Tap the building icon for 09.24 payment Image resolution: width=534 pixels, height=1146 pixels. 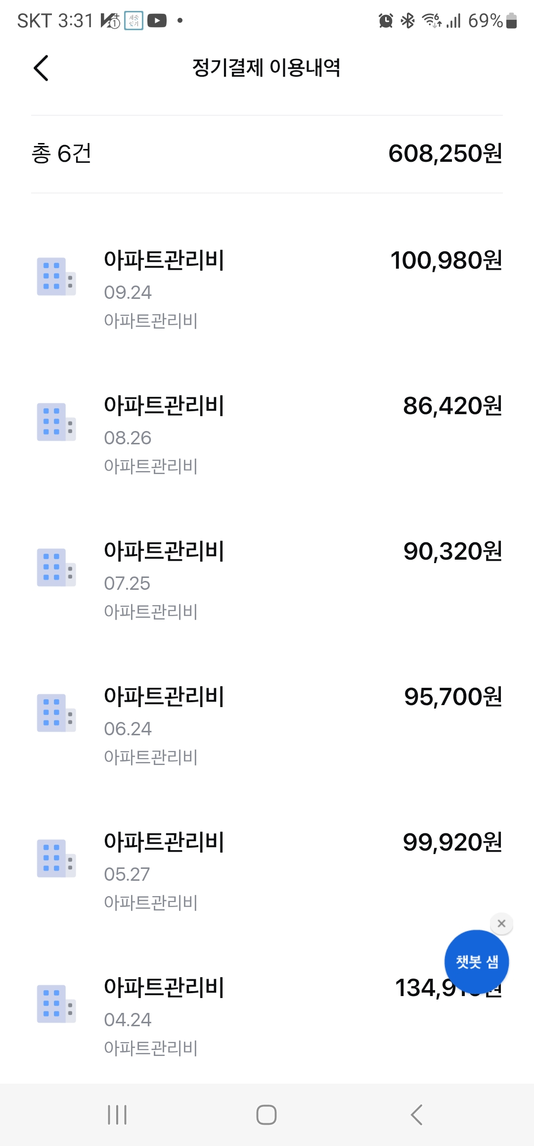coord(56,277)
